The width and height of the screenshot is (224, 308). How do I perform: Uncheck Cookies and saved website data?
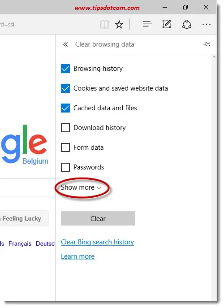[x=65, y=88]
